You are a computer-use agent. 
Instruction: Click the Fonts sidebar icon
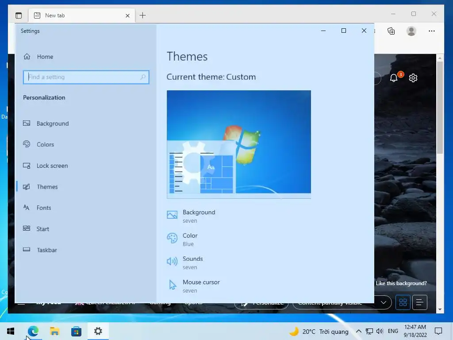pos(26,207)
